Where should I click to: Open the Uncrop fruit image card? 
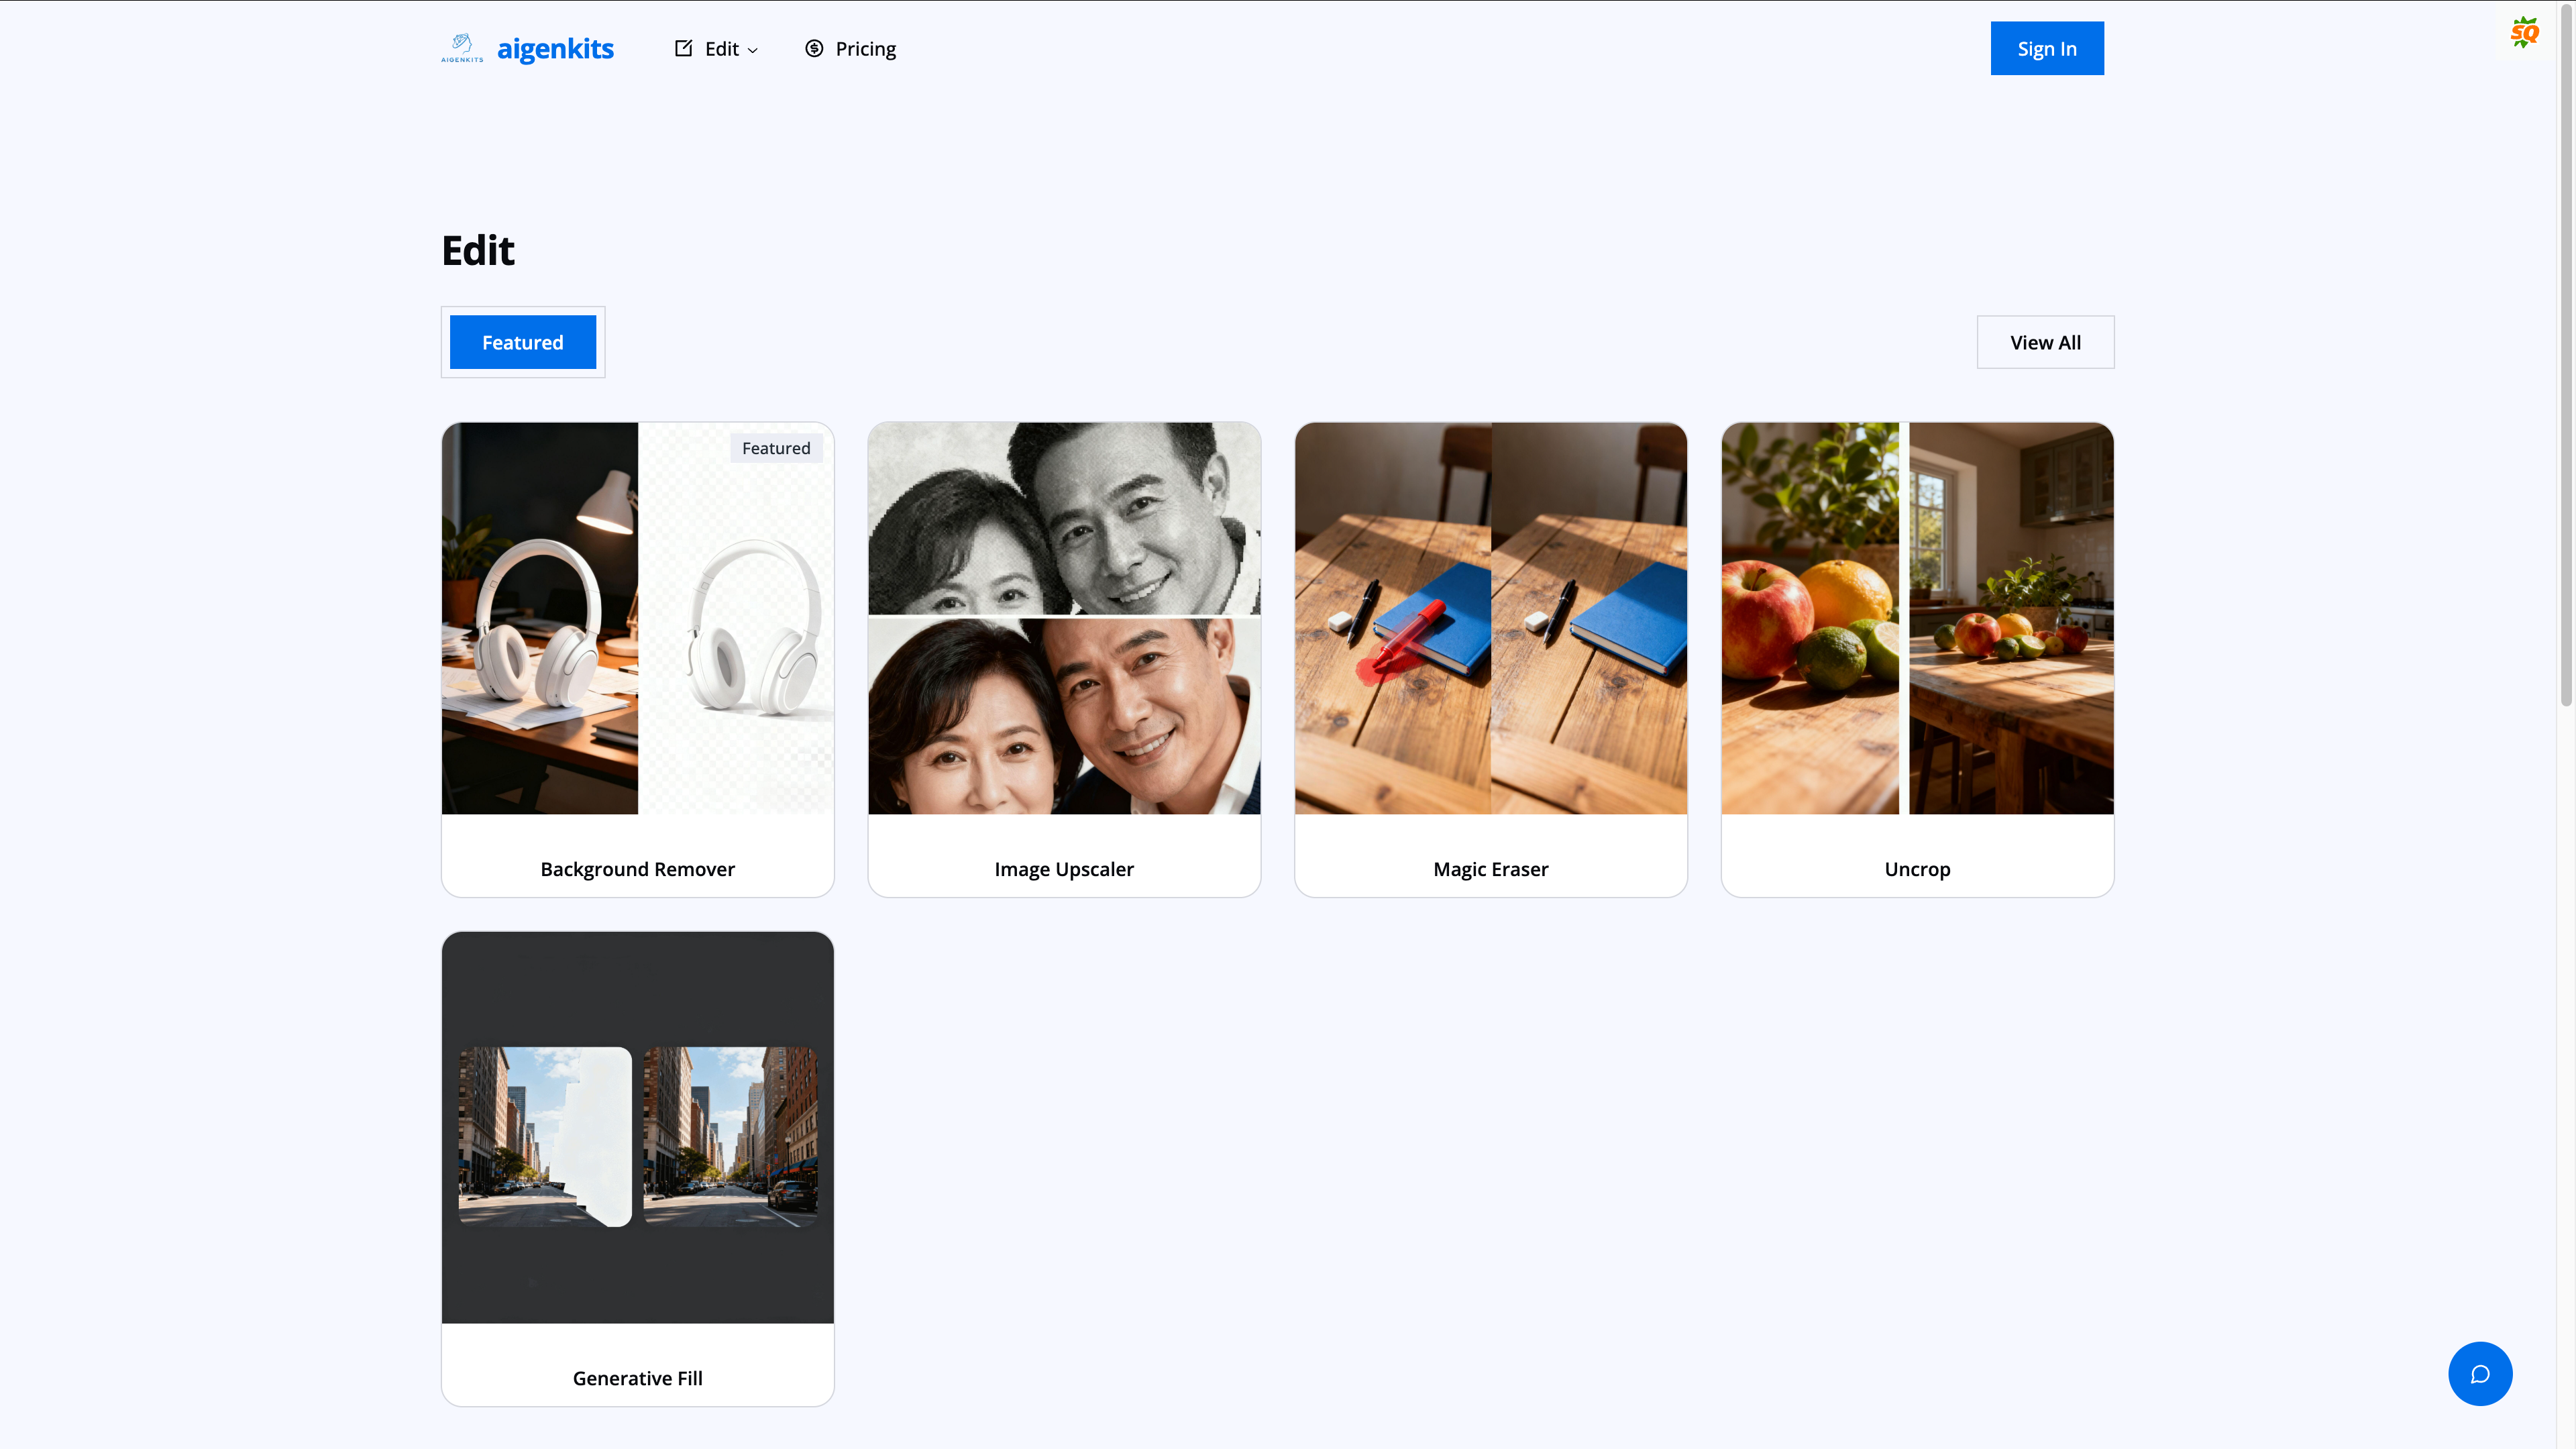pyautogui.click(x=1917, y=618)
